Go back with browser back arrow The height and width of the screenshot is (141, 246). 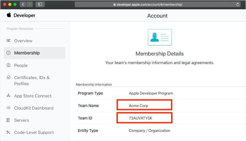pyautogui.click(x=23, y=4)
